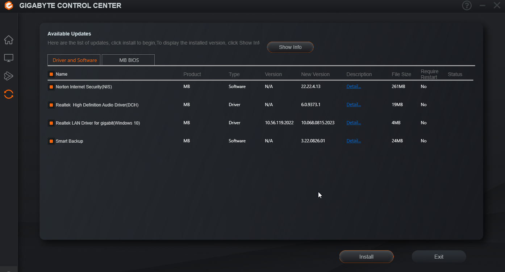This screenshot has height=272, width=505.
Task: Click new version 6.0.9373.1
Action: tap(310, 105)
